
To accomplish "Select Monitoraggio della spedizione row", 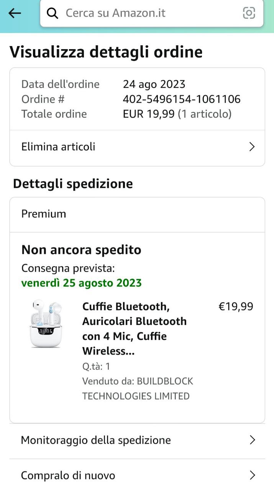I will point(137,441).
